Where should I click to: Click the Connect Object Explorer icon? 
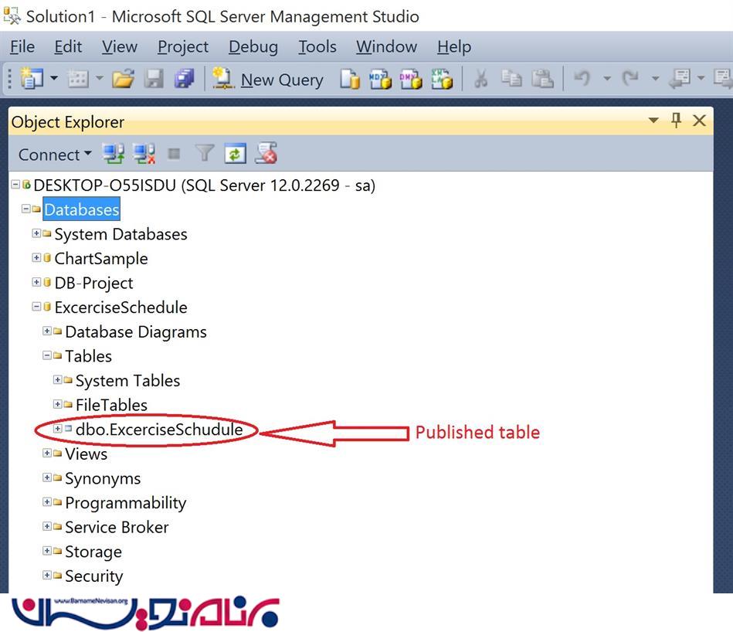[113, 153]
